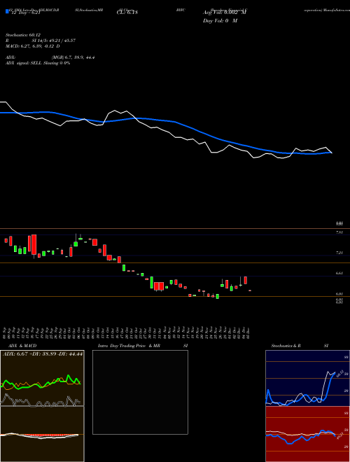
Task: Click the blue SMA line end point
Action: pos(332,153)
